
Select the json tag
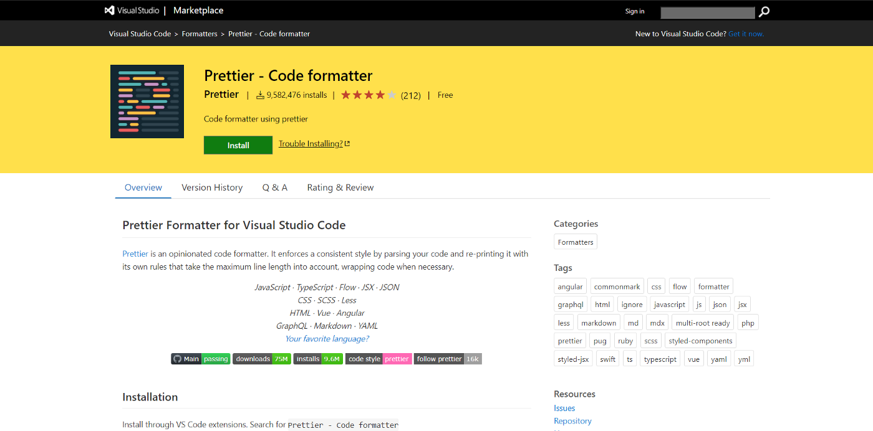click(x=720, y=305)
